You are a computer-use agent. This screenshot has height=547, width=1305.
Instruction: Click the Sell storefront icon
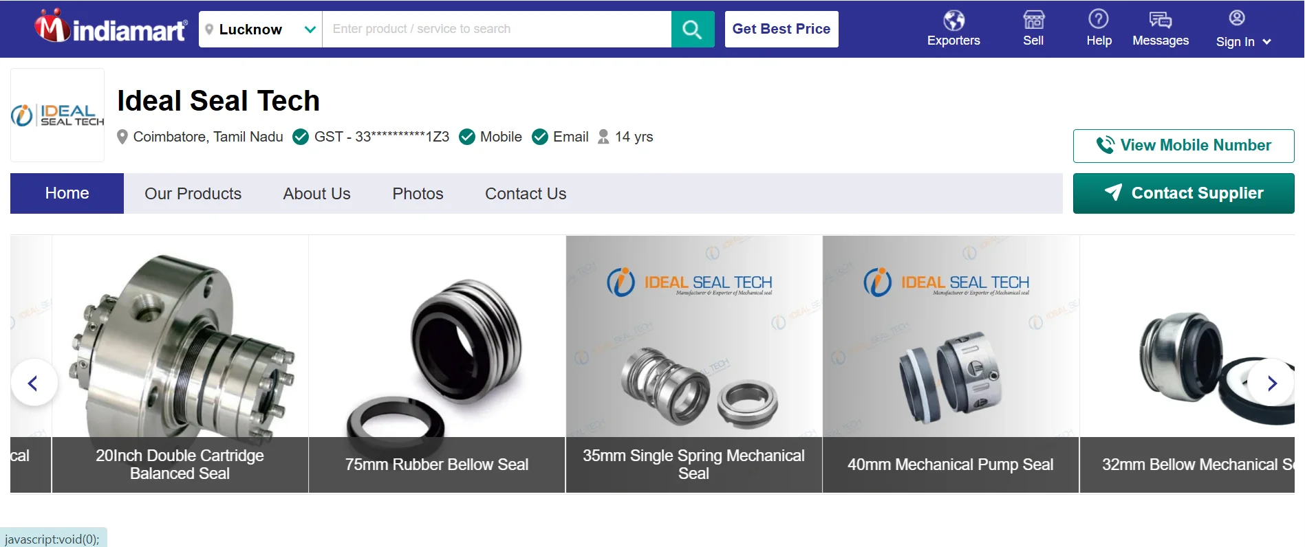(1033, 19)
